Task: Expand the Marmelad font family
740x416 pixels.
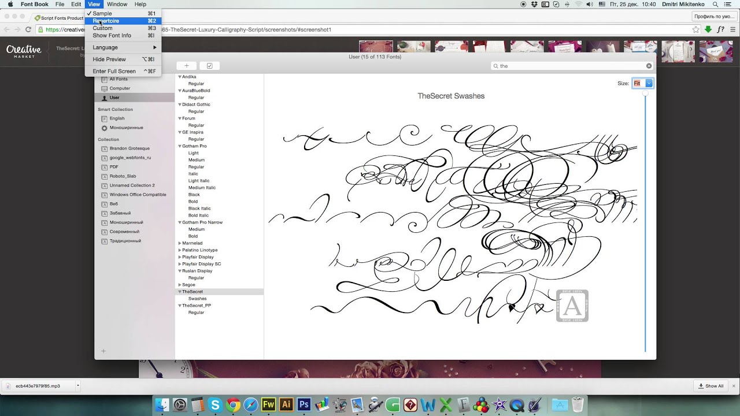Action: [x=180, y=243]
